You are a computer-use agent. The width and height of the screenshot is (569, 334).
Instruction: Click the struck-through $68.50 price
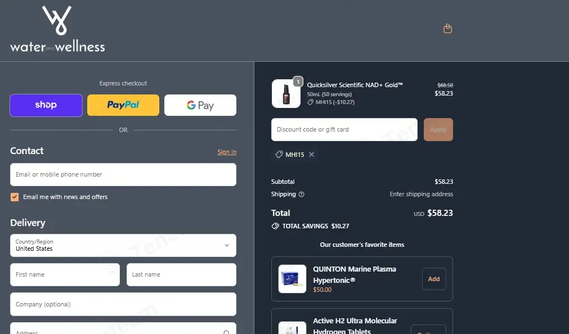[445, 85]
